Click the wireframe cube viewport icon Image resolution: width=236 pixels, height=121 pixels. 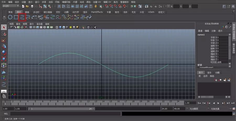click(57, 27)
